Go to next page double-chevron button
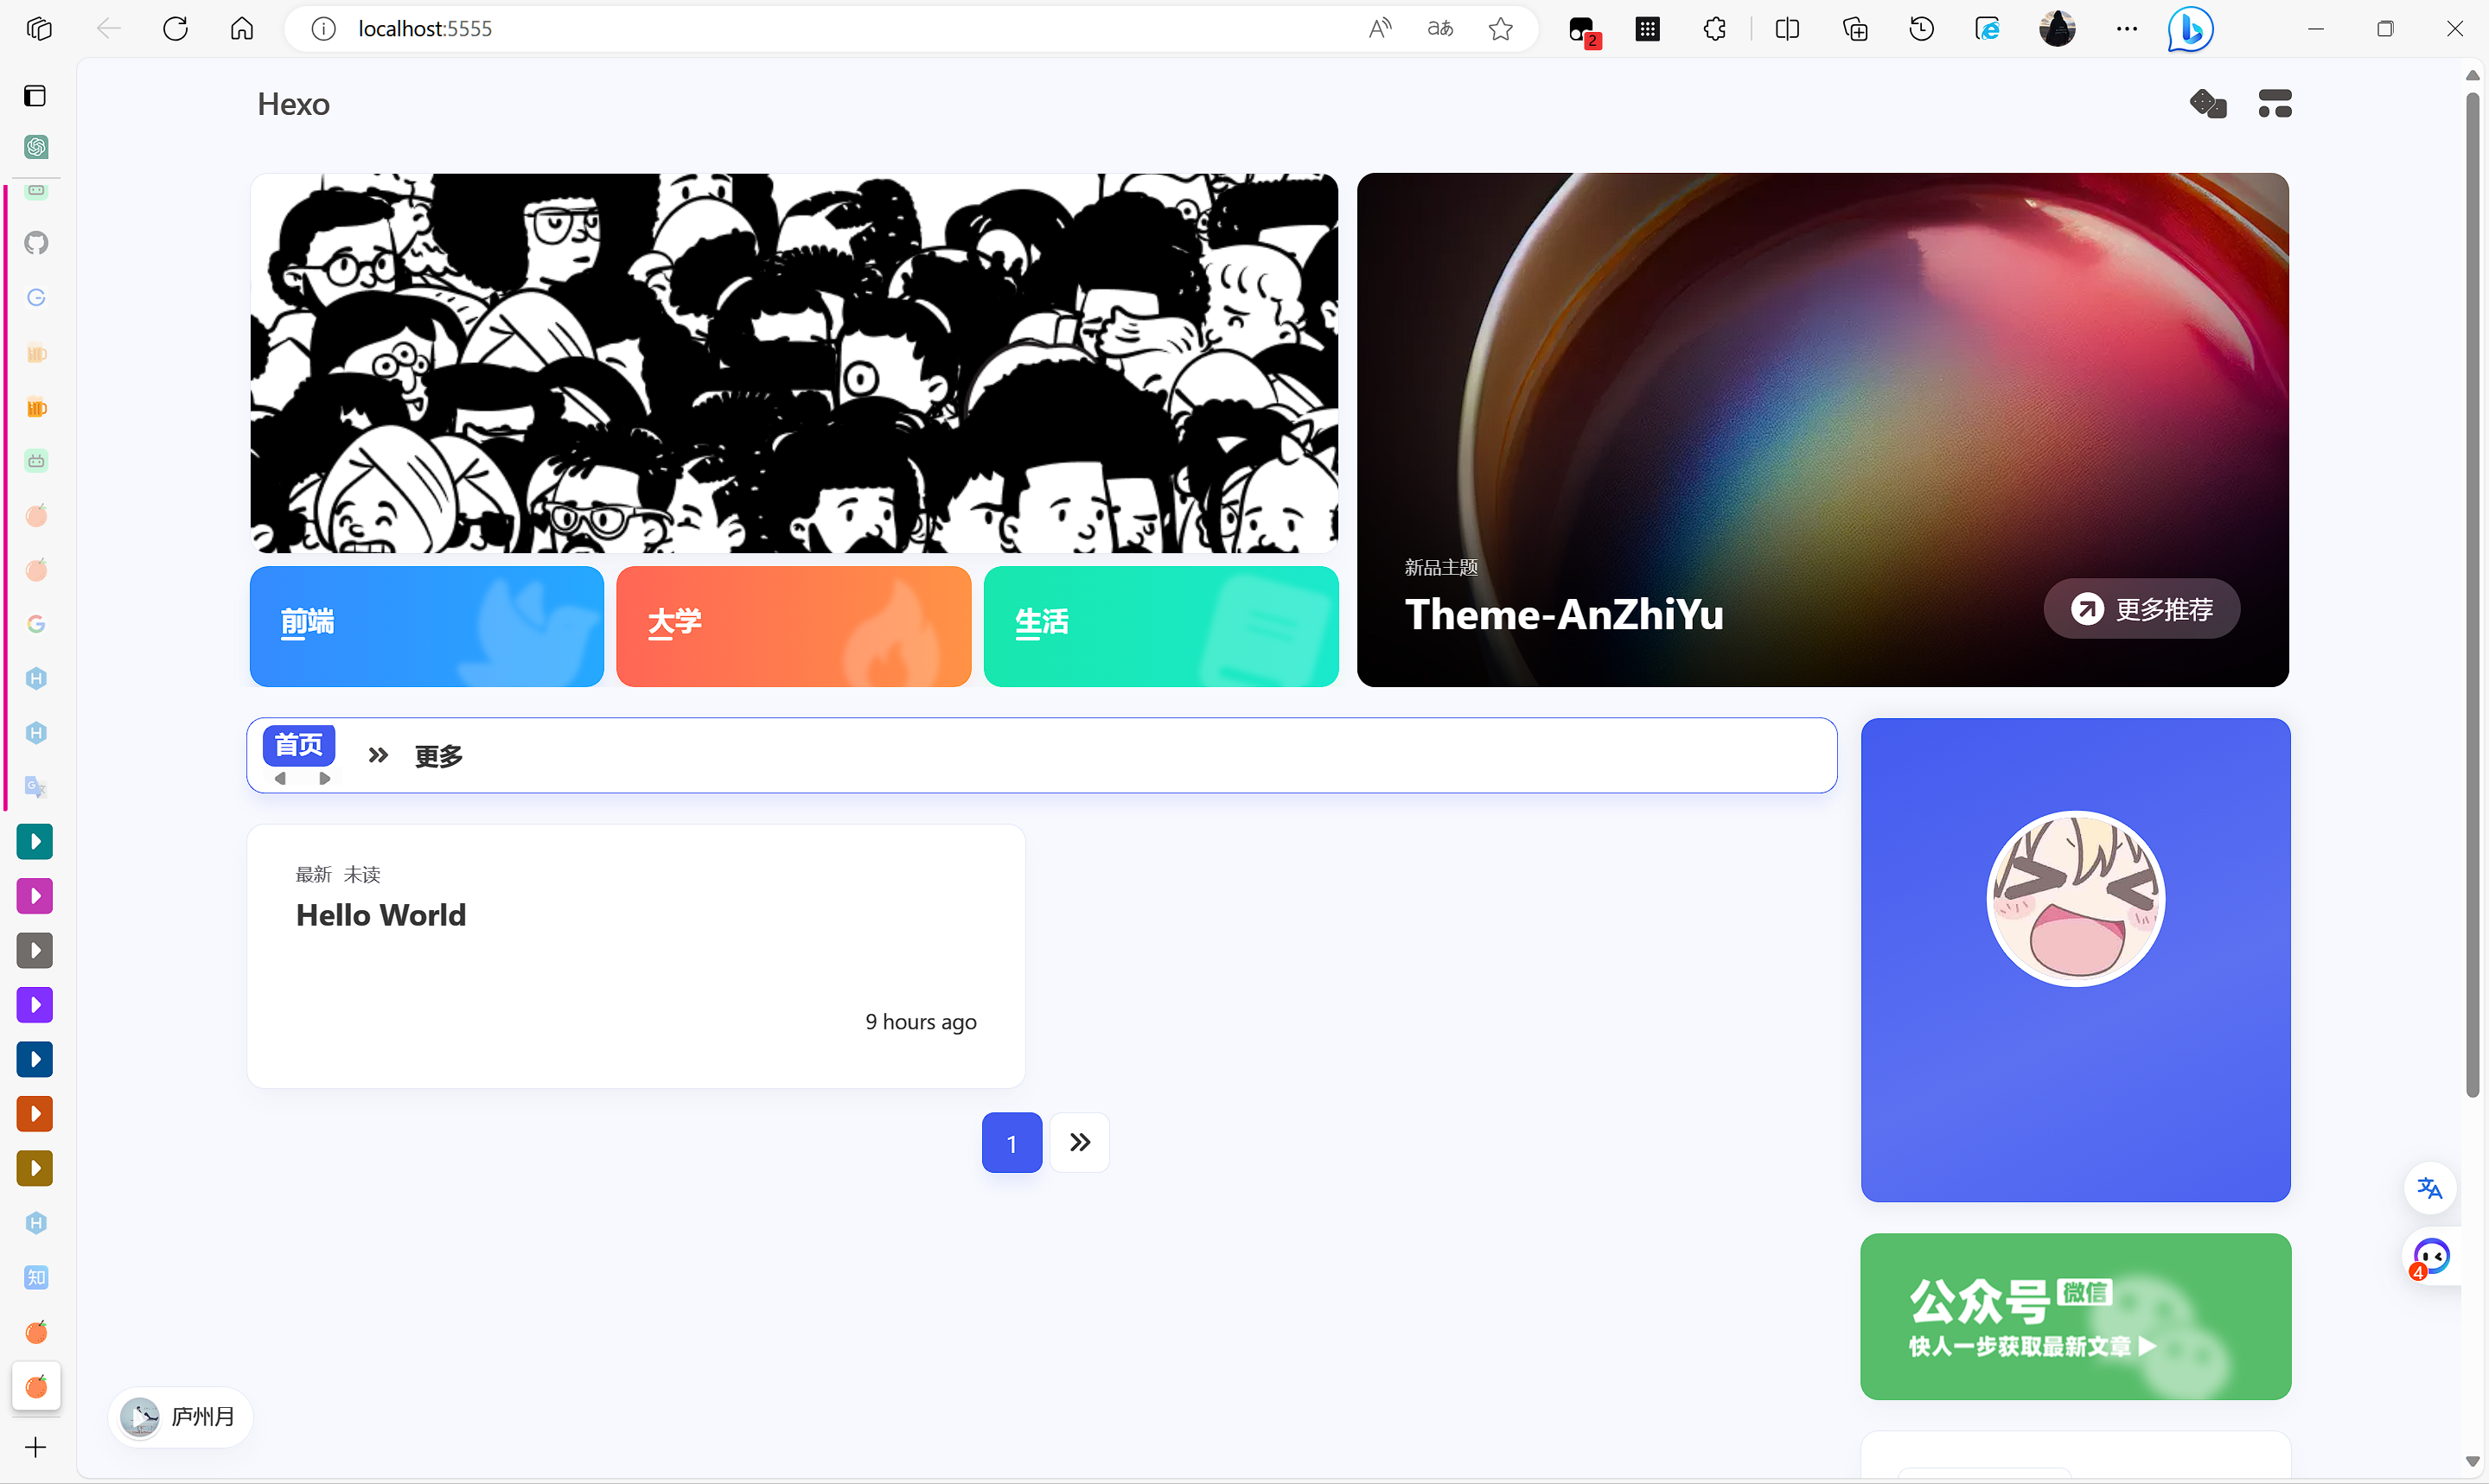The image size is (2489, 1484). [1079, 1142]
